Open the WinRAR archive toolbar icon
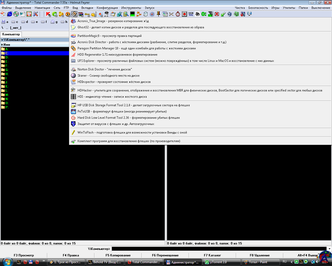332x266 pixels. pos(81,14)
